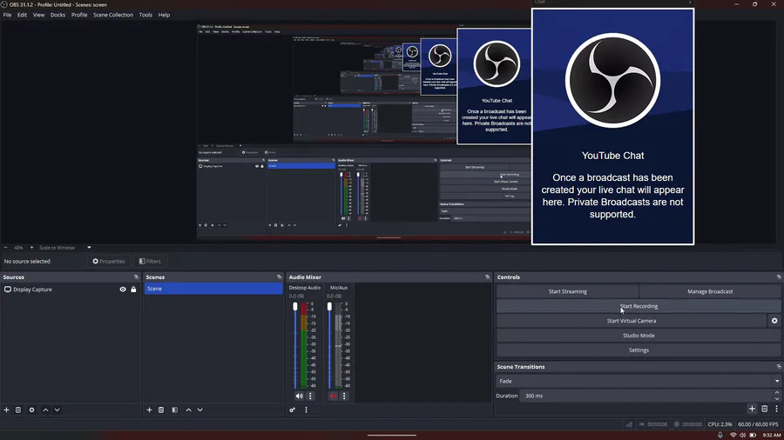Select Display Capture source row
The image size is (784, 440).
click(70, 290)
